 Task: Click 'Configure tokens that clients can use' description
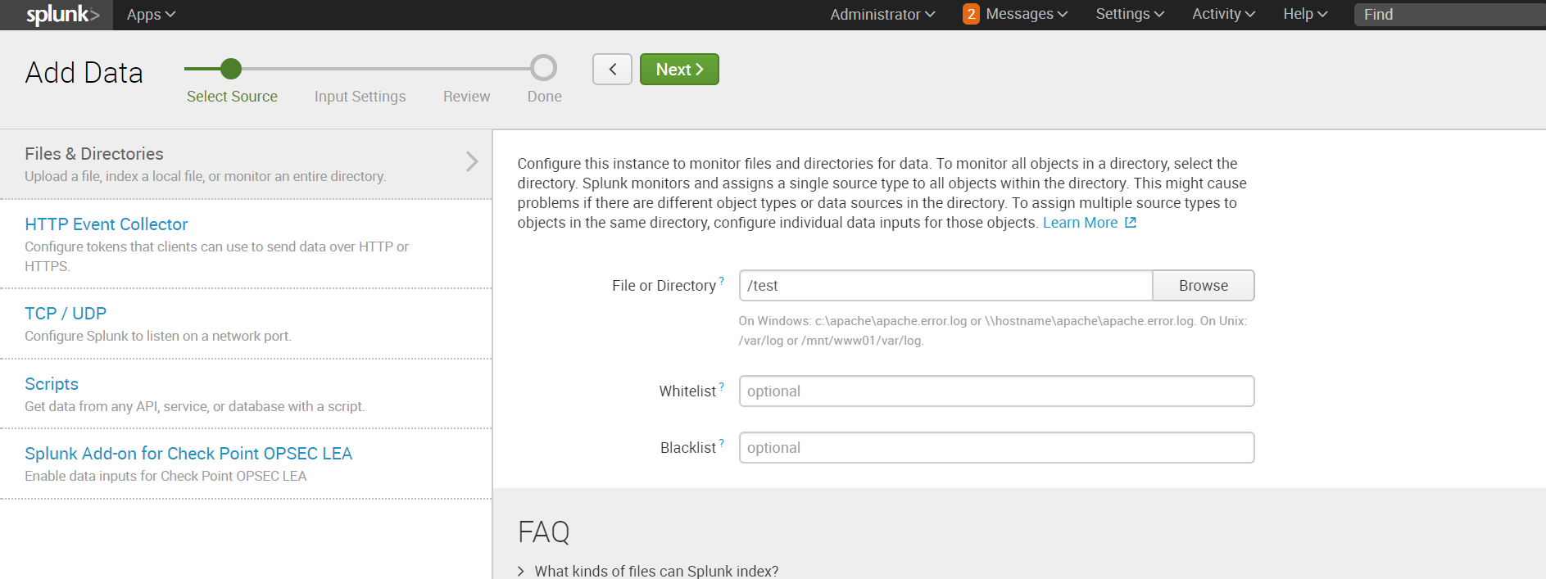[216, 256]
